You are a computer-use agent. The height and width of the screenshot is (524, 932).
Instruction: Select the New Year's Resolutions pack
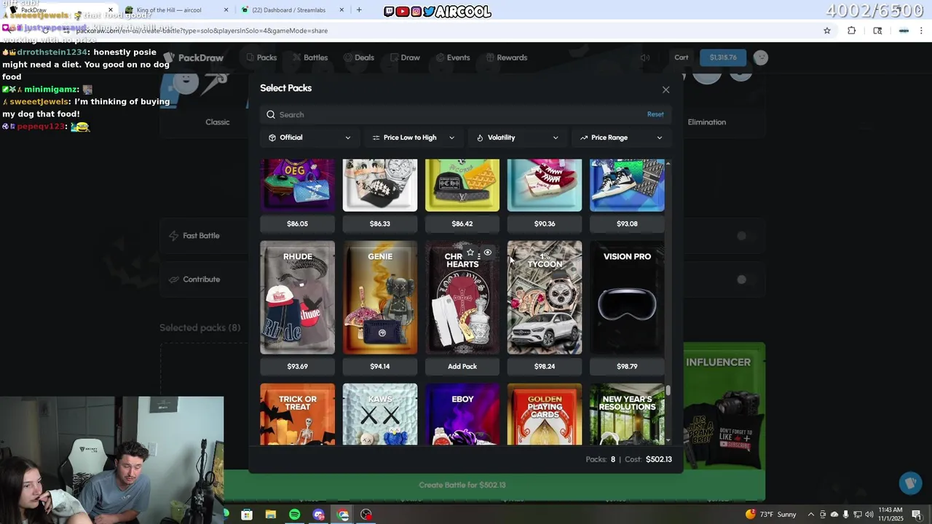tap(627, 414)
